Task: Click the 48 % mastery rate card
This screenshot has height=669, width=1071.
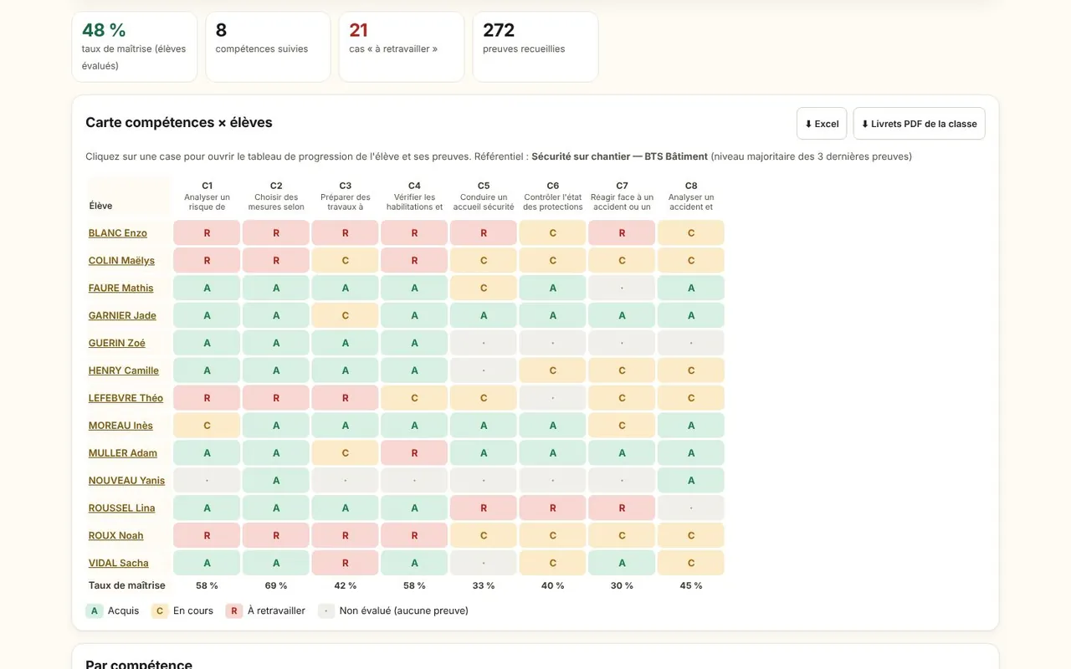Action: 135,47
